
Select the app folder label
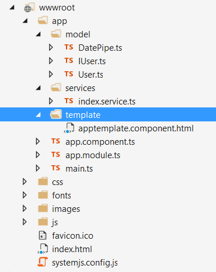60,22
